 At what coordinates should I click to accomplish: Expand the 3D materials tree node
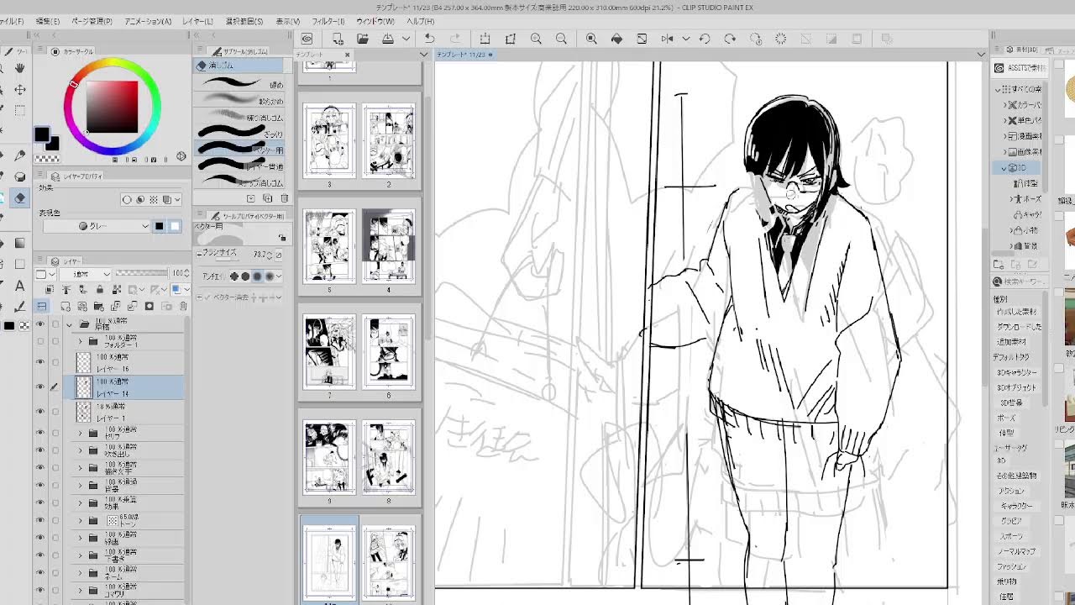tap(1004, 168)
